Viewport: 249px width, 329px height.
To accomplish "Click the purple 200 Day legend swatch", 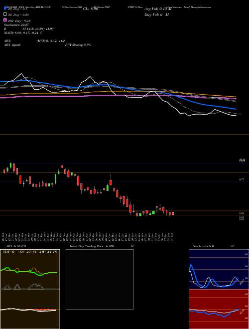I will pos(5,20).
